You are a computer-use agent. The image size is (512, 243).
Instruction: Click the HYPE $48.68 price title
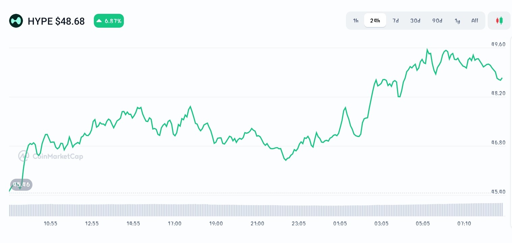coord(56,21)
